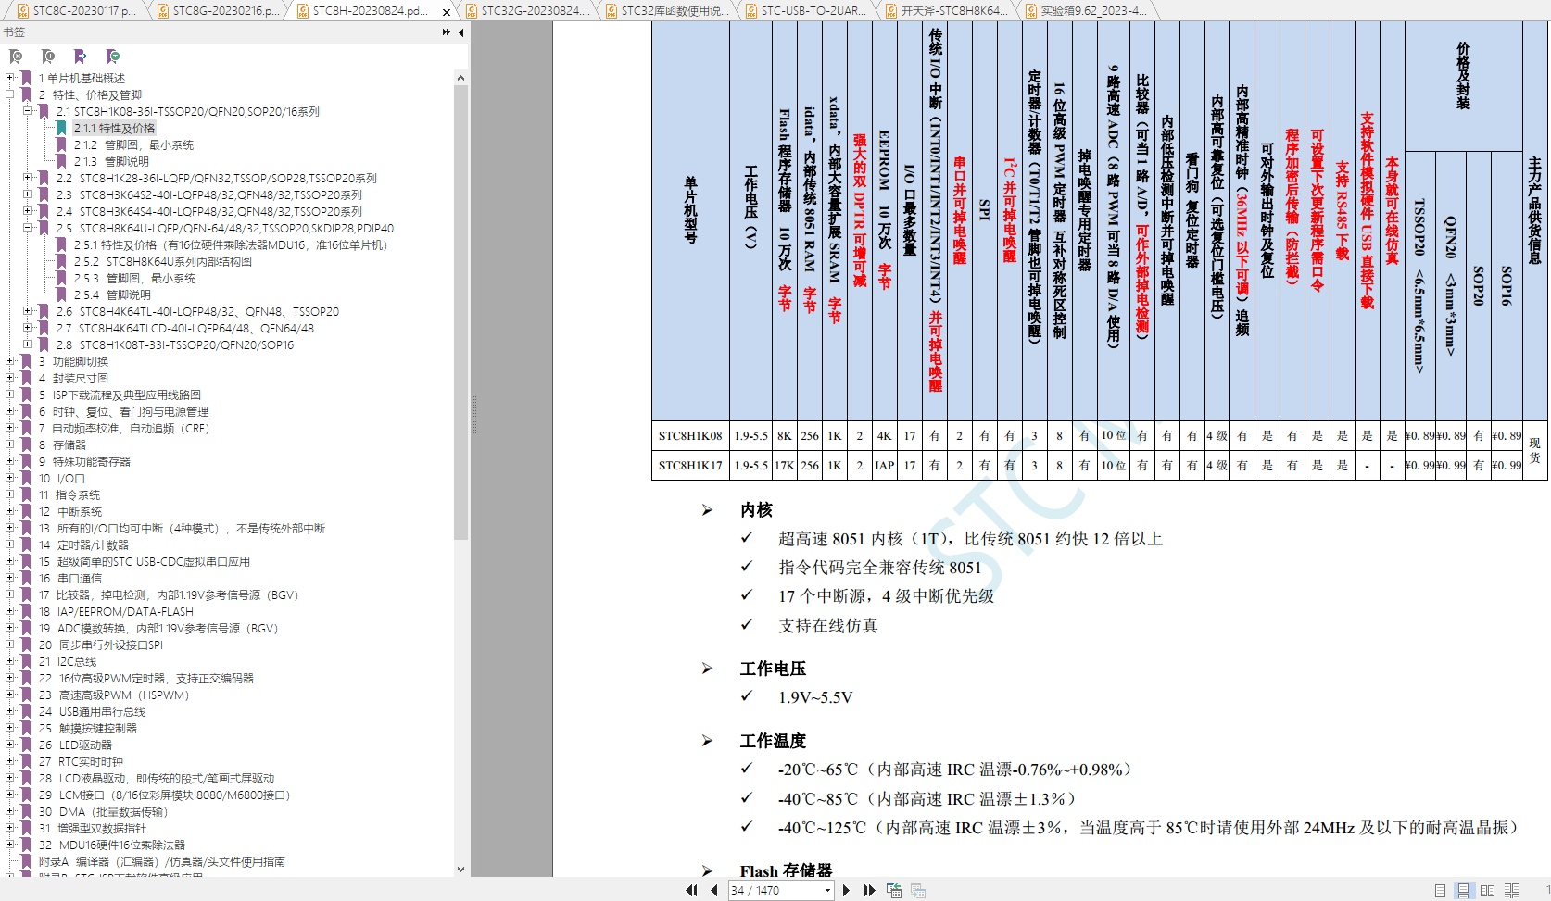
Task: Collapse the 2.1 STC8H1K08 bookmark node
Action: click(x=28, y=111)
